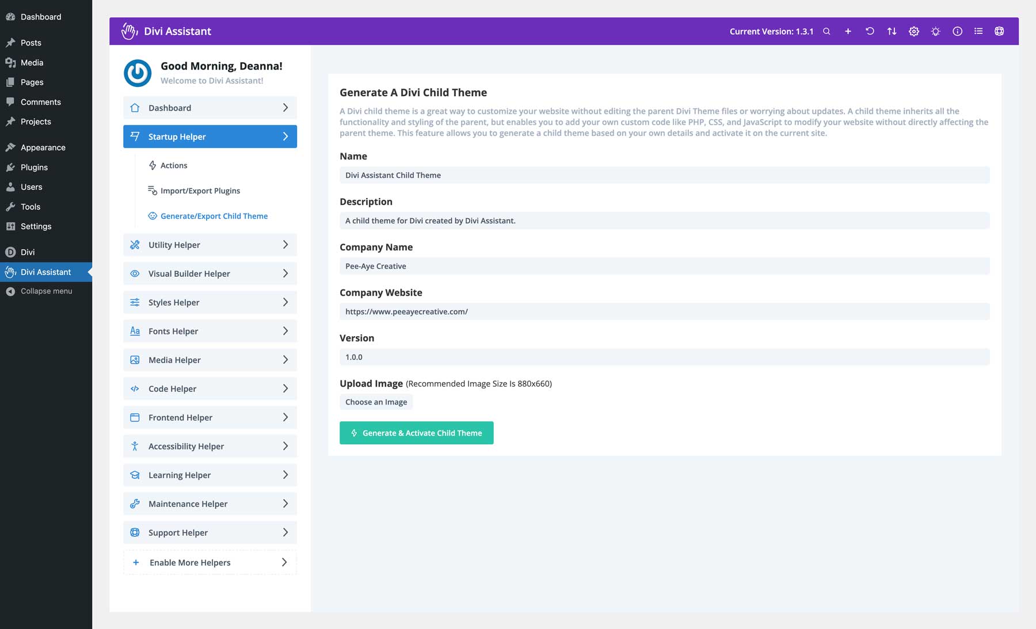Image resolution: width=1036 pixels, height=629 pixels.
Task: Open Plugins in WordPress sidebar
Action: coord(34,167)
